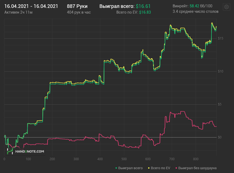Click the '700' x-axis label
Screen dimensions: 234x173
point(172,159)
